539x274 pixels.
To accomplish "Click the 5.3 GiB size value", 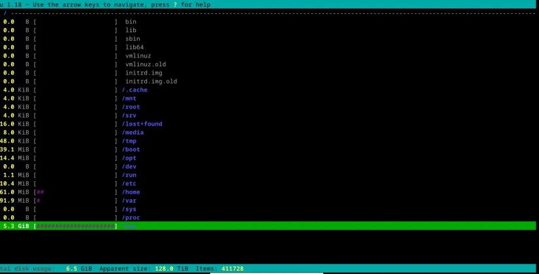I will pos(16,226).
